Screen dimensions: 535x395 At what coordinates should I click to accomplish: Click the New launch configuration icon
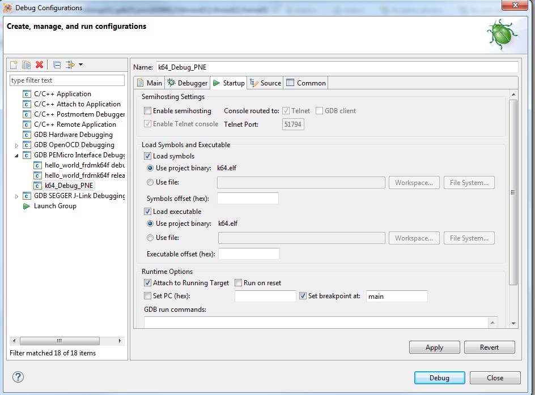[x=14, y=65]
